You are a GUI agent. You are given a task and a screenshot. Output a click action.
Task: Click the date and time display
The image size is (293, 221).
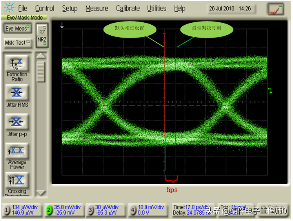[x=230, y=9]
